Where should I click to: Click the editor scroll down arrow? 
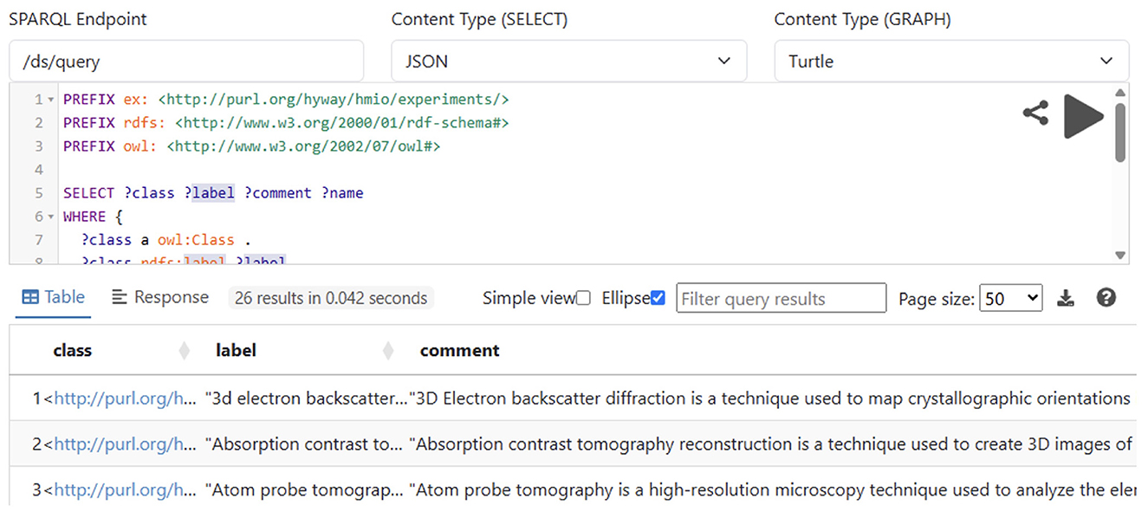tap(1120, 256)
